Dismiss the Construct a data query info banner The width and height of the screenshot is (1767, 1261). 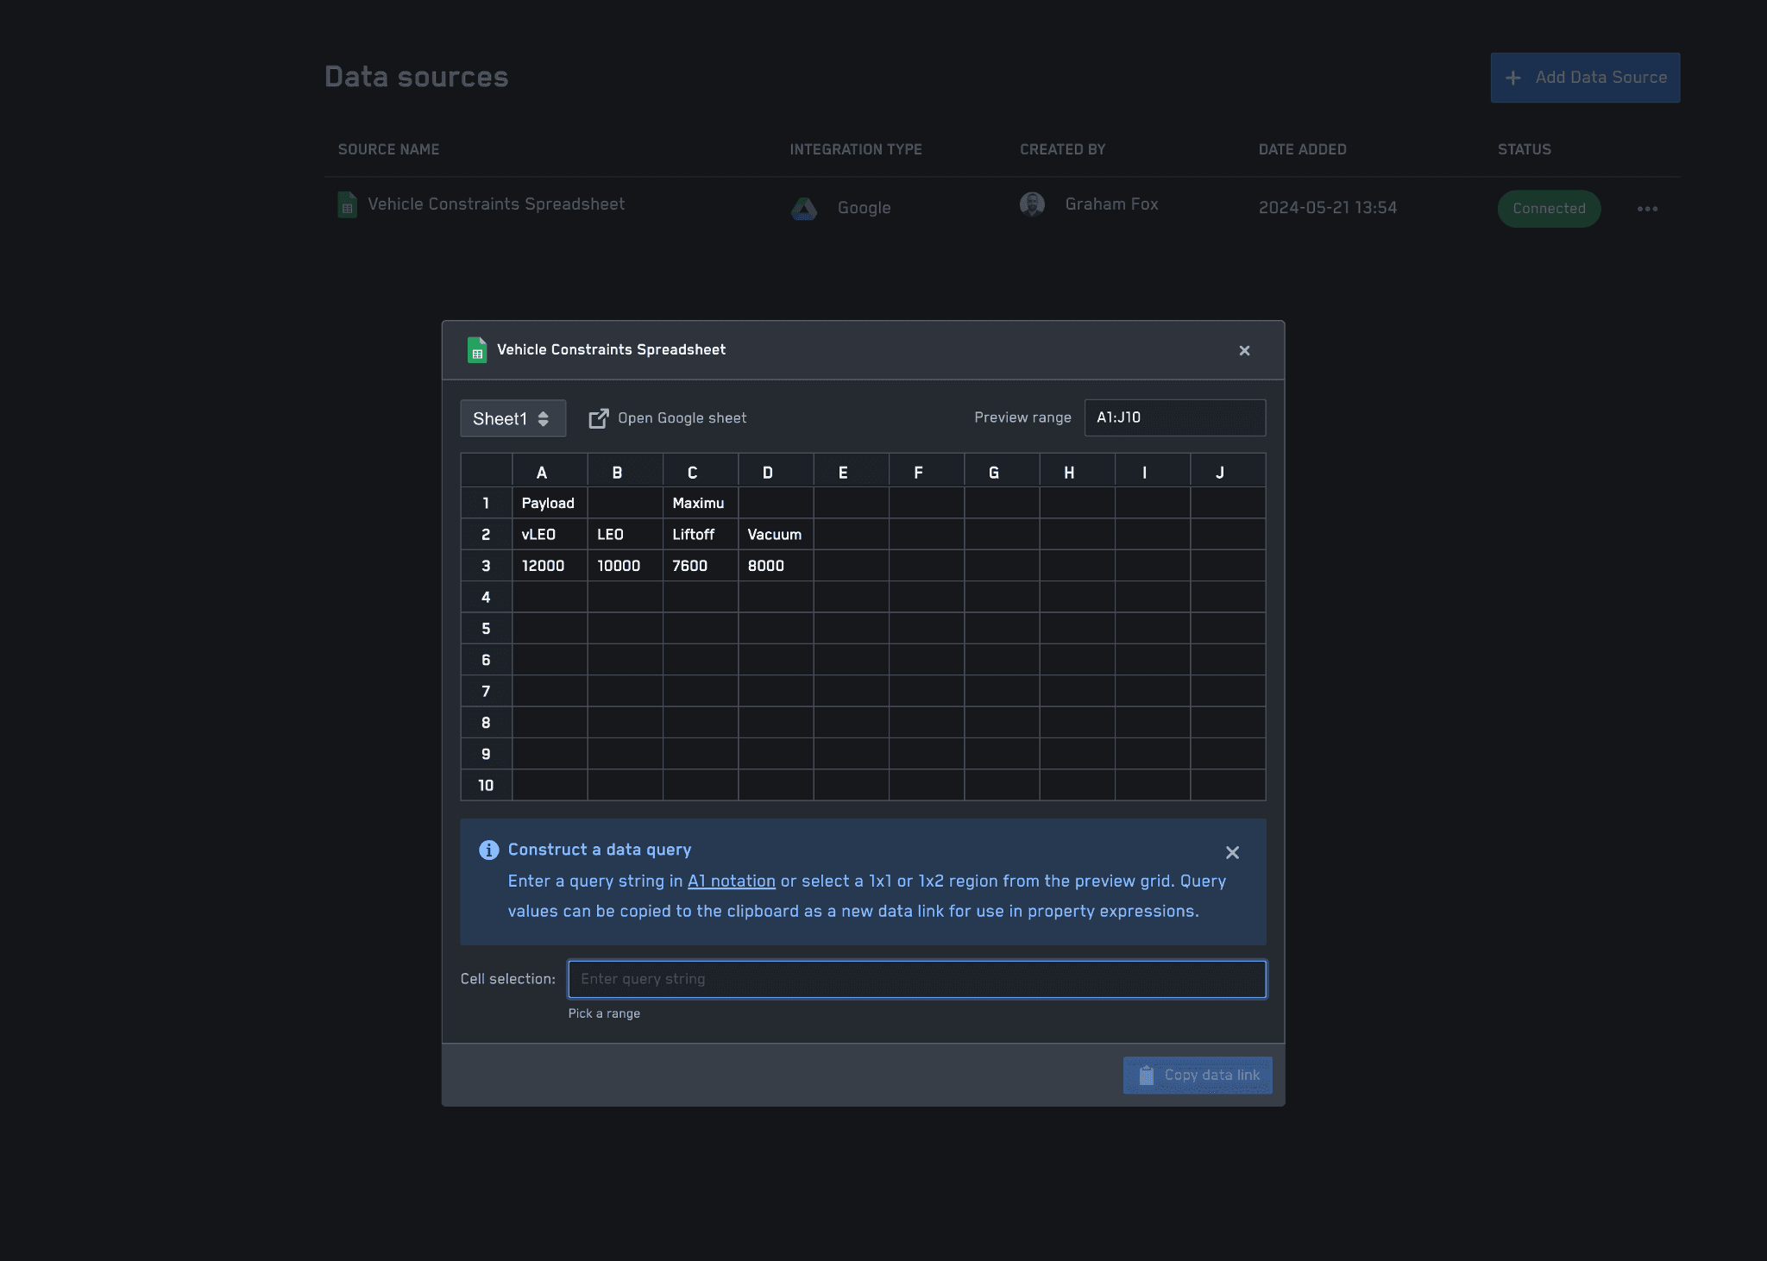coord(1232,852)
